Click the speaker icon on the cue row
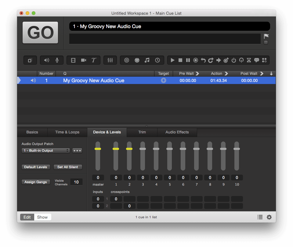 (34, 80)
